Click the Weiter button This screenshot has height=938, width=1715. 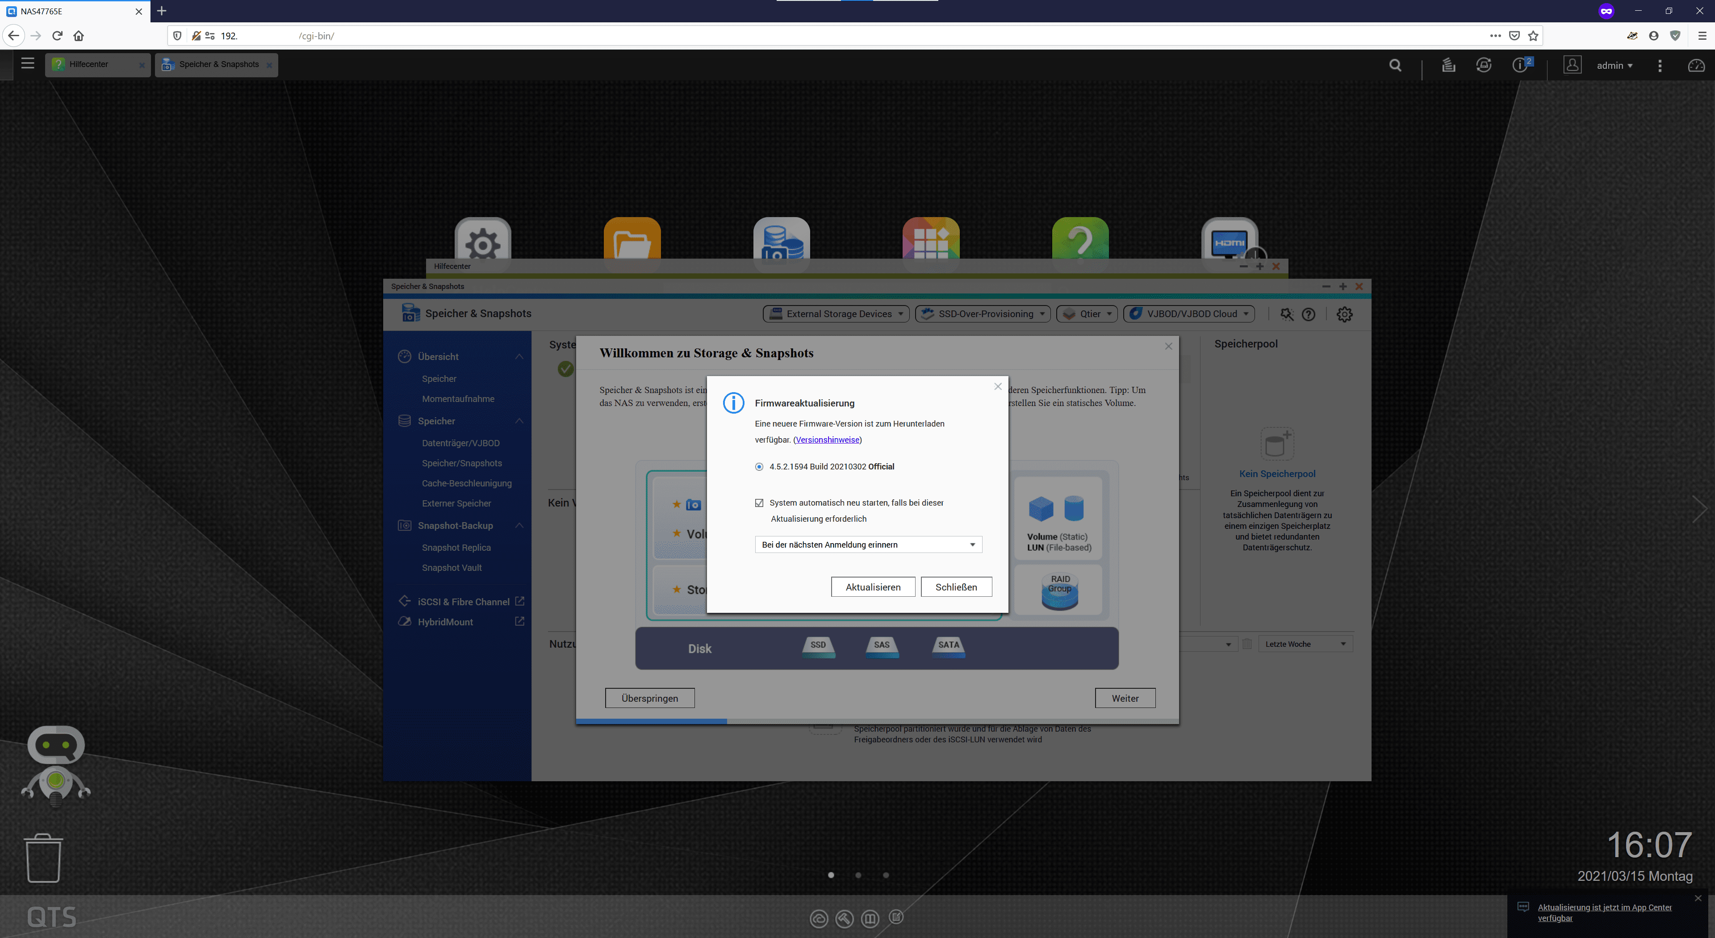(x=1125, y=698)
